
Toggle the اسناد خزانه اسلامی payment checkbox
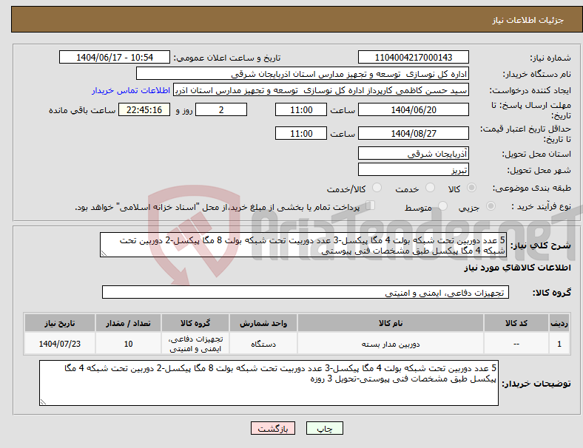(370, 205)
